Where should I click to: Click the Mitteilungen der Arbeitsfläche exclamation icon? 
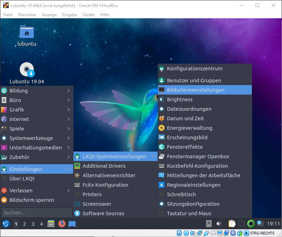161,175
